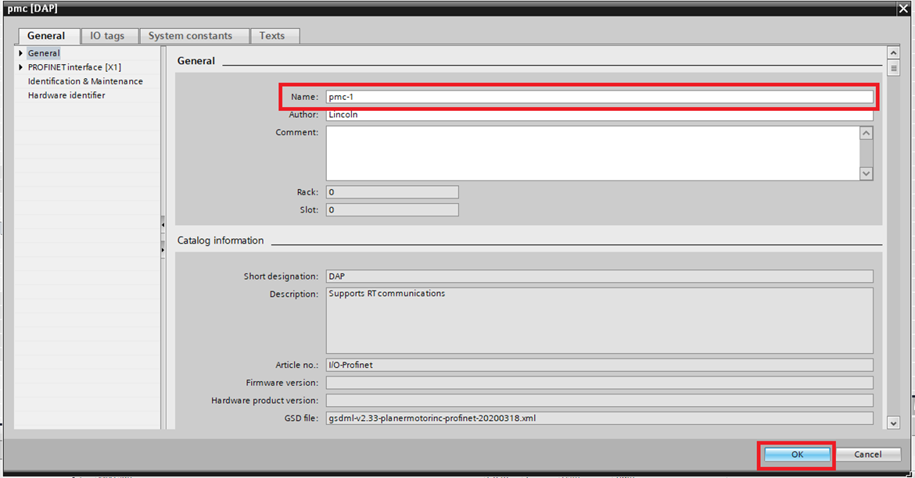Image resolution: width=915 pixels, height=478 pixels.
Task: Dismiss the dialog using Cancel
Action: [x=868, y=454]
